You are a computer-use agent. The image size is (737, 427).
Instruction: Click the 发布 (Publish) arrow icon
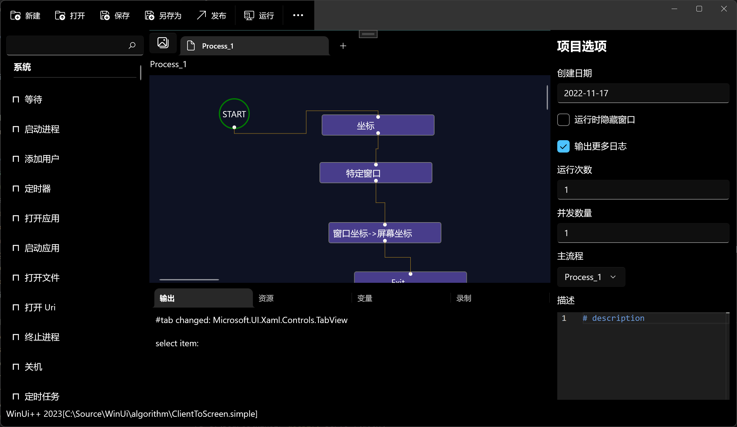click(201, 15)
